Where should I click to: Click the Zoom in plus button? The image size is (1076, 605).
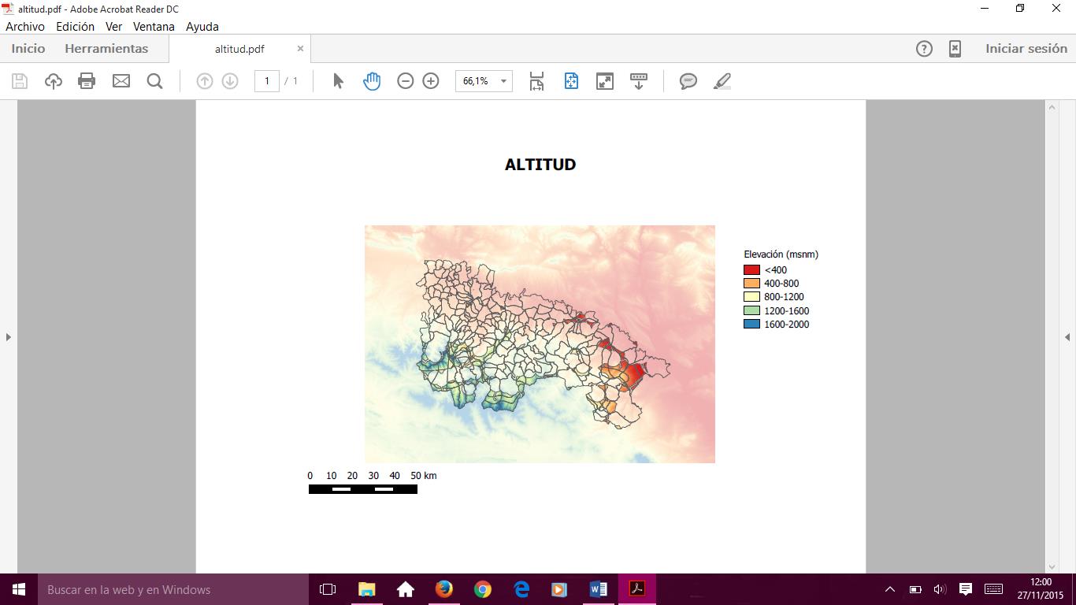pos(431,81)
